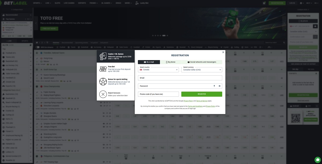Screen dimensions: 322x164
Task: Choose the Casino + BL Games welcome package
Action: 116,56
